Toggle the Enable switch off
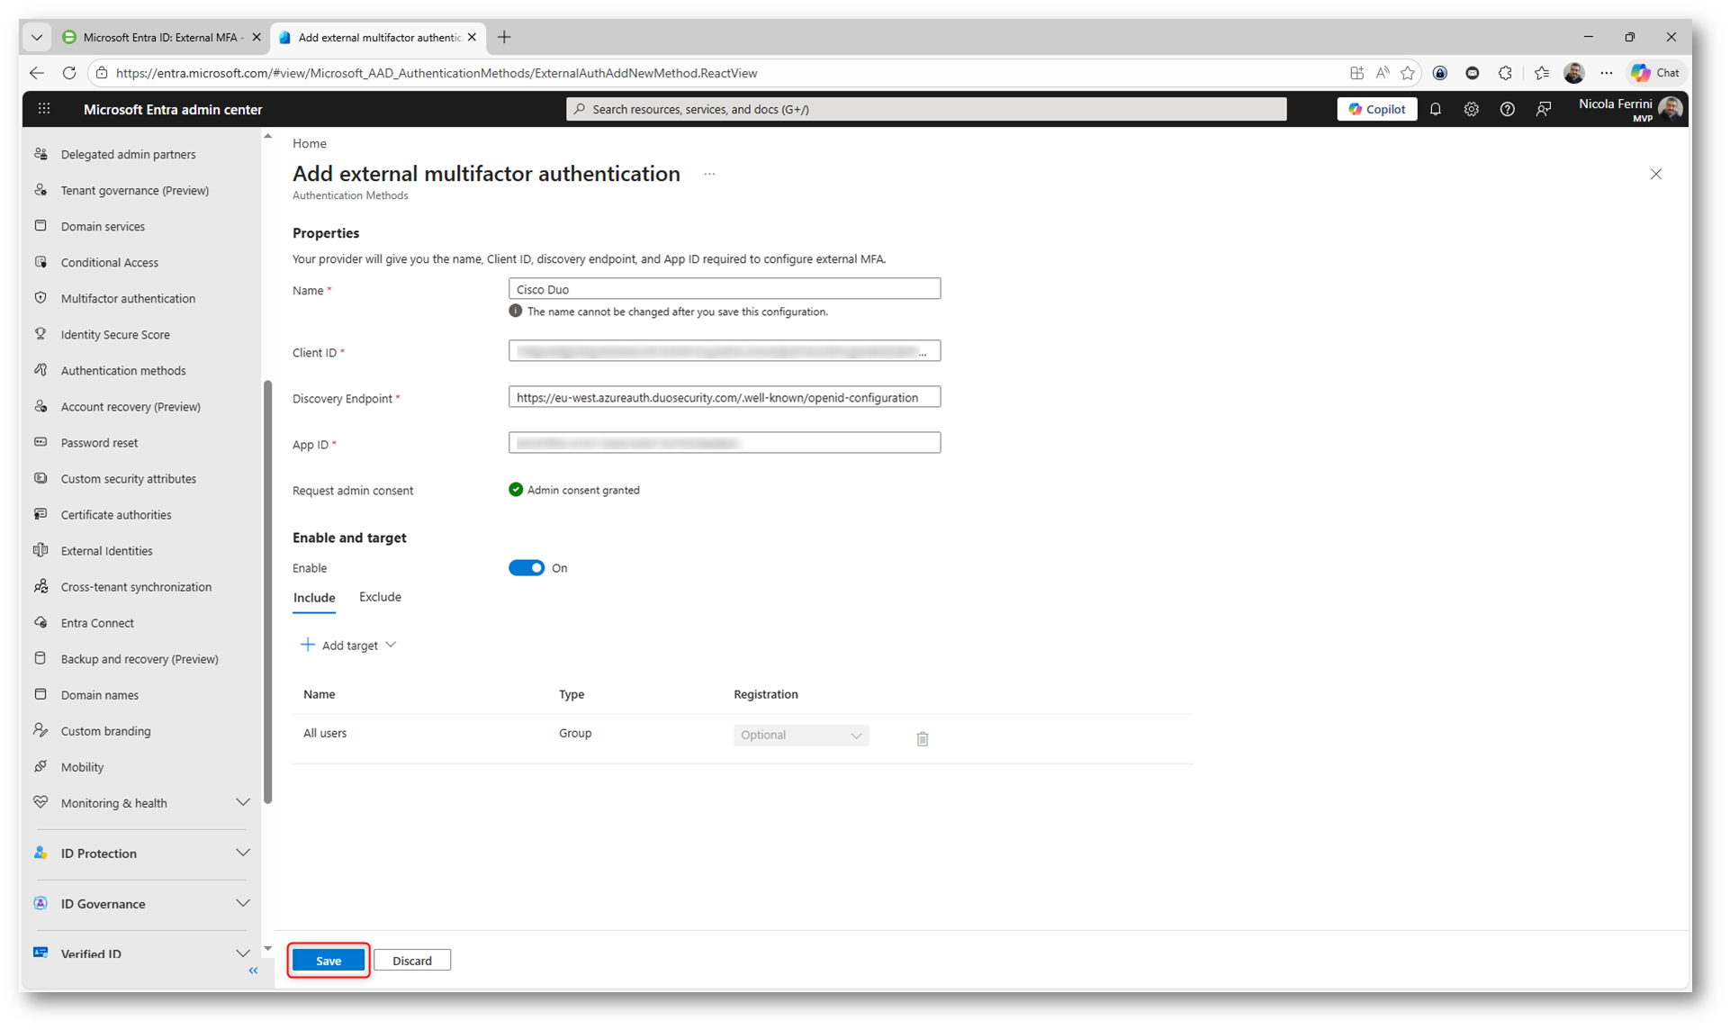 527,568
